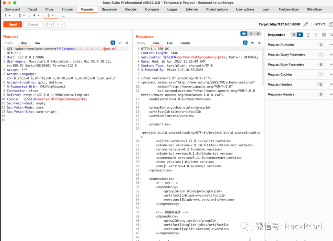Image resolution: width=333 pixels, height=241 pixels.
Task: Open the Intruder tab
Action: pos(67,9)
